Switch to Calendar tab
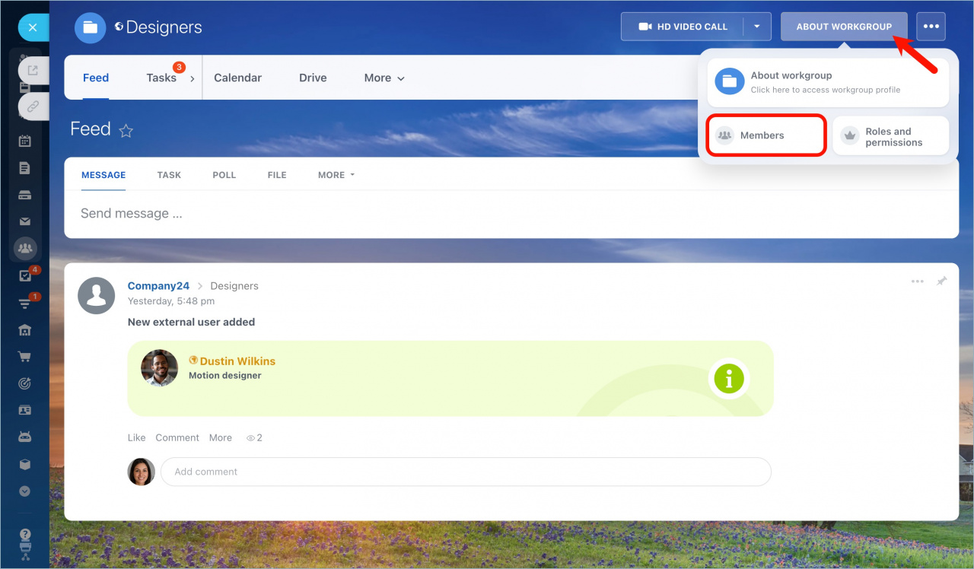The height and width of the screenshot is (569, 974). click(x=237, y=78)
